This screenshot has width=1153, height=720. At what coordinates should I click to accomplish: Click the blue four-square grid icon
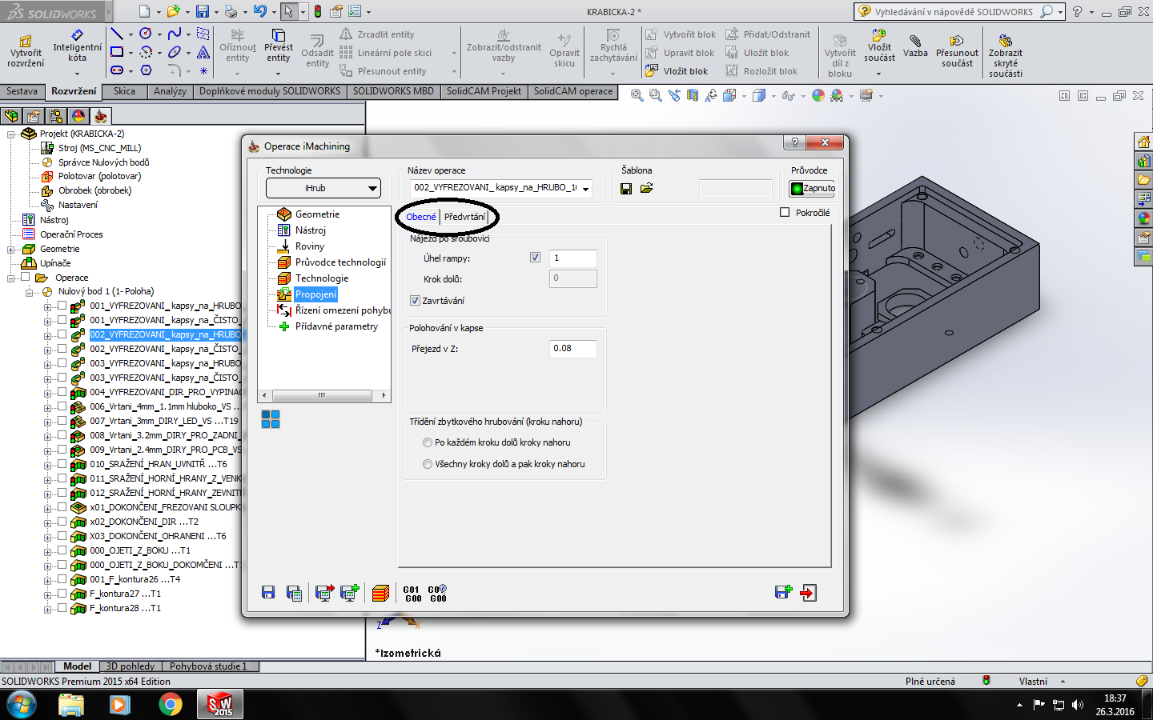point(271,419)
